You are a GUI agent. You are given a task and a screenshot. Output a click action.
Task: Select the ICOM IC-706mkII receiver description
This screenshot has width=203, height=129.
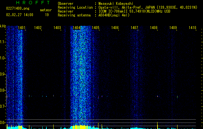tap(134, 11)
